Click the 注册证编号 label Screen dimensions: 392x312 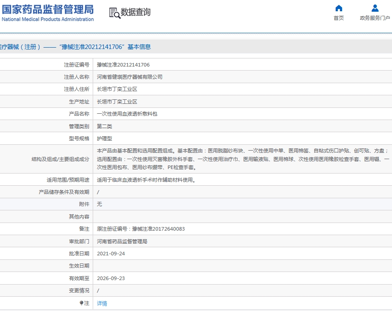77,65
